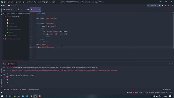Close the open editor tab
Screen dimensions: 174x98
[x=39, y=10]
